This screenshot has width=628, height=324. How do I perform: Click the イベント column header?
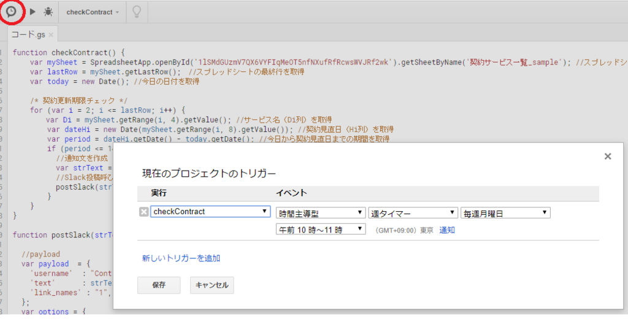(x=291, y=193)
